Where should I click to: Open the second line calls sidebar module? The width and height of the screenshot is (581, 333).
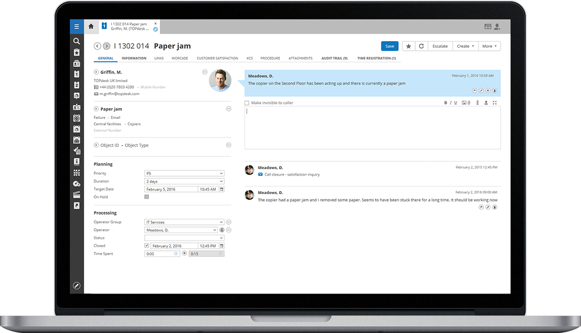pos(77,85)
